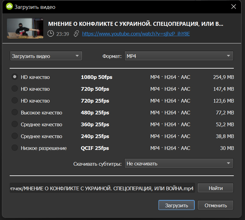Image resolution: width=245 pixels, height=220 pixels.
Task: Click the green app logo icon
Action: [9, 6]
